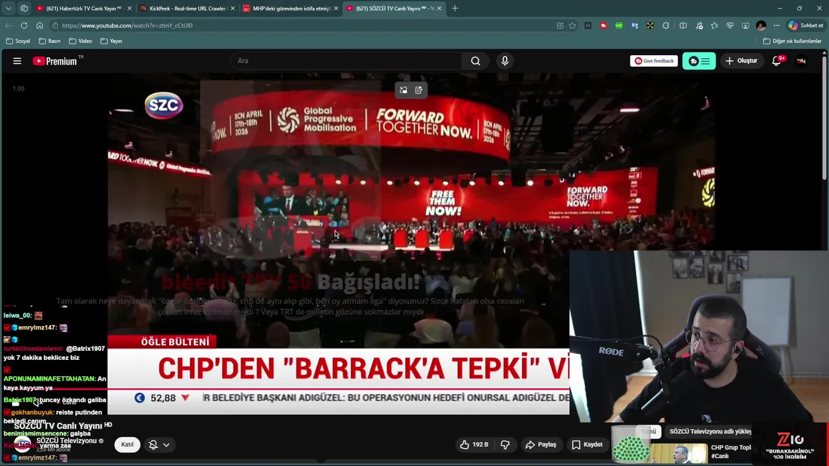Click the SÖZCÜ Televizyonu channel name
The height and width of the screenshot is (466, 829).
[66, 441]
